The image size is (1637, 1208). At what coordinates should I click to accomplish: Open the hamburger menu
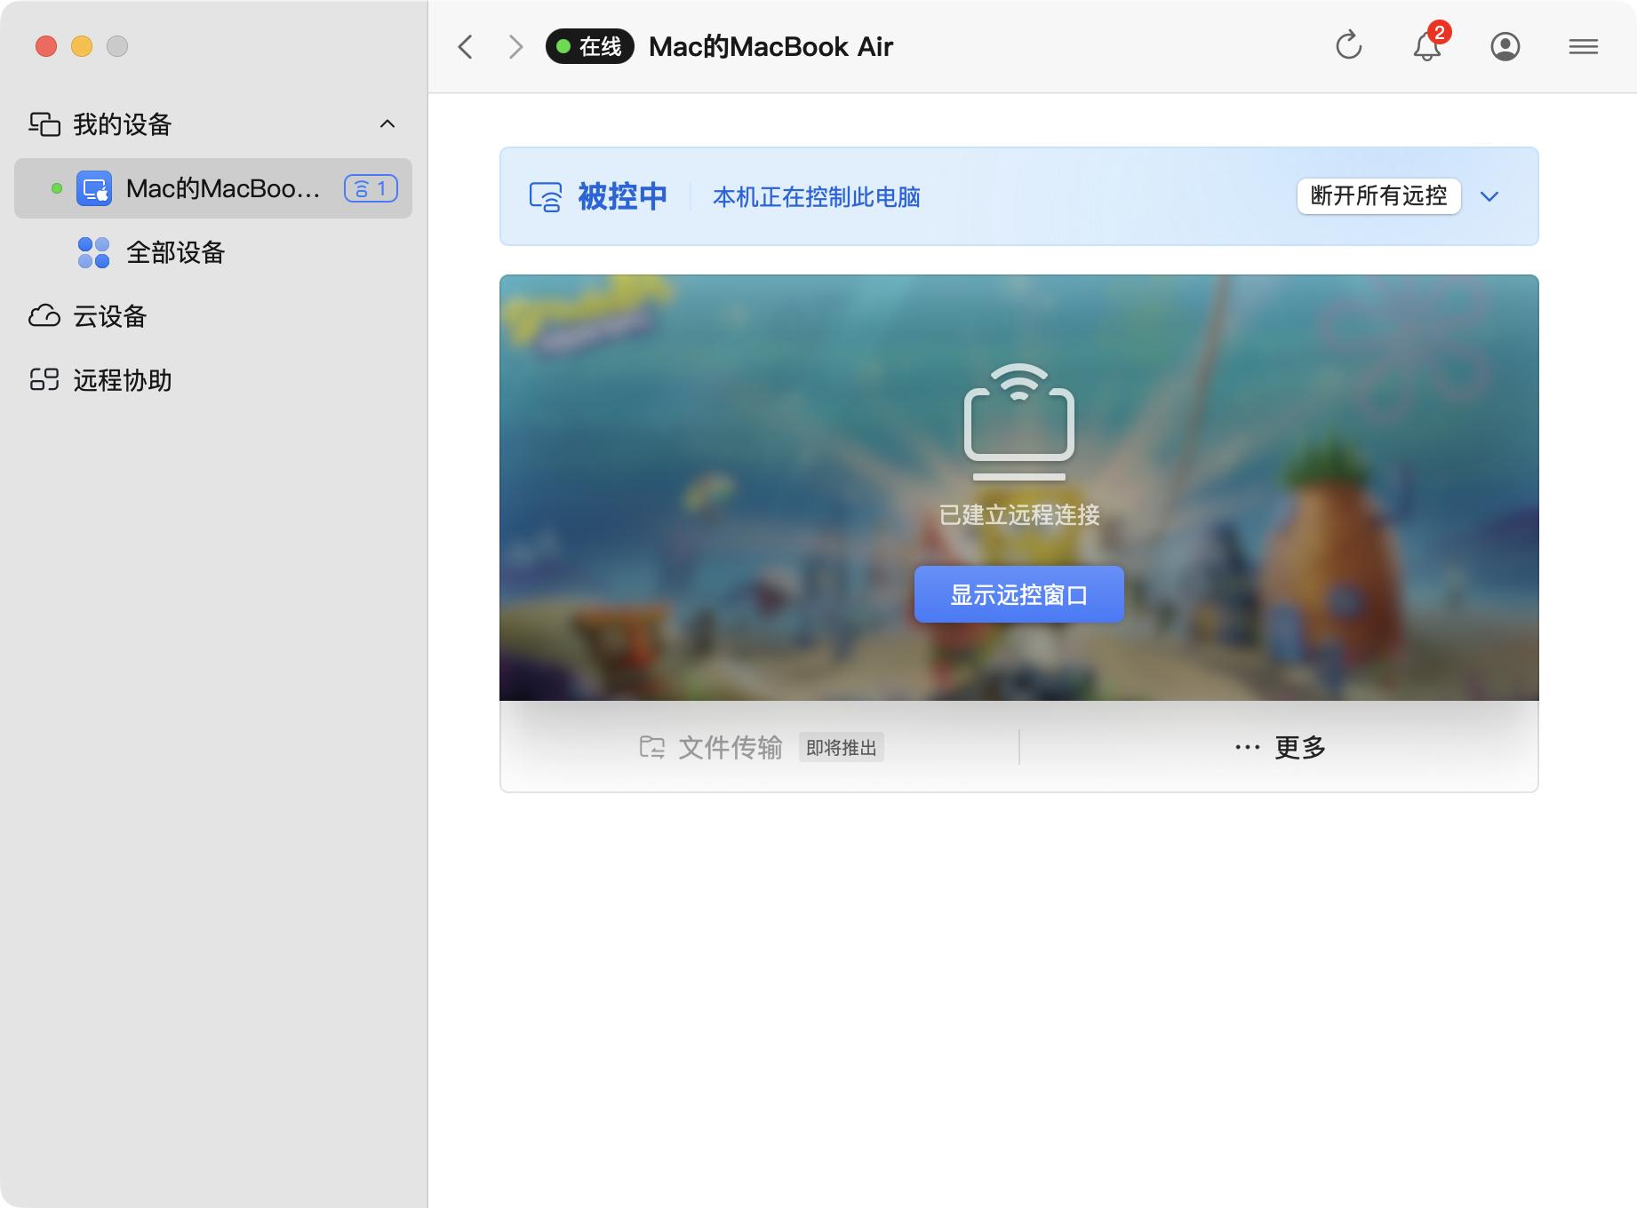point(1583,46)
